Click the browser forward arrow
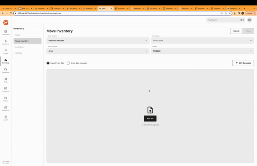The image size is (257, 166). point(7,13)
